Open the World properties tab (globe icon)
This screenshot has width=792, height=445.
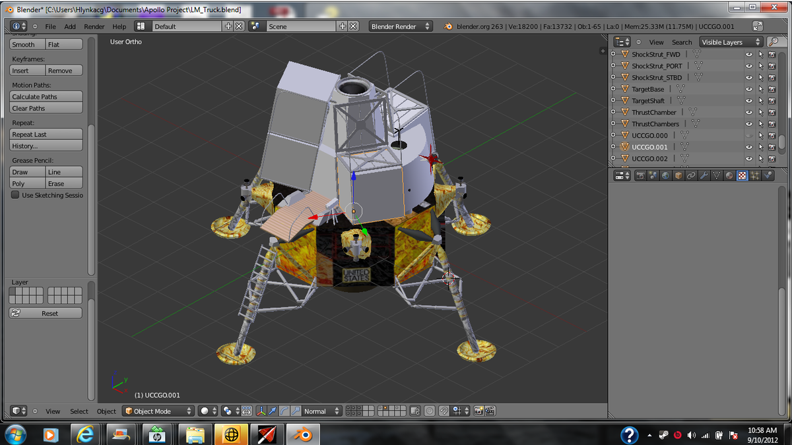665,175
